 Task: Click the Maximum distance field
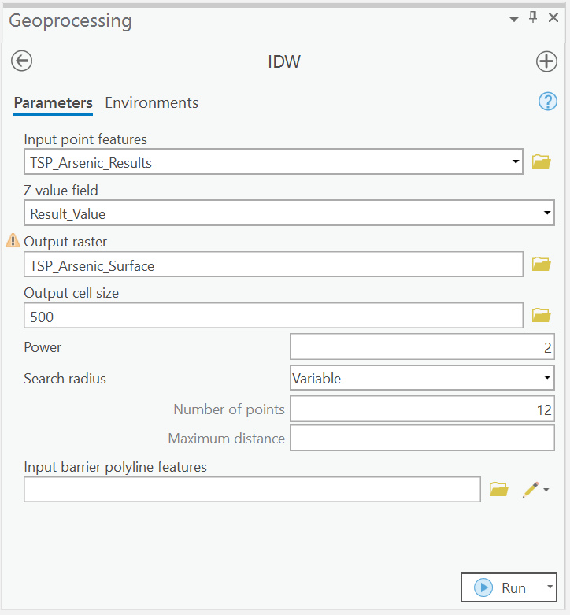(x=422, y=438)
